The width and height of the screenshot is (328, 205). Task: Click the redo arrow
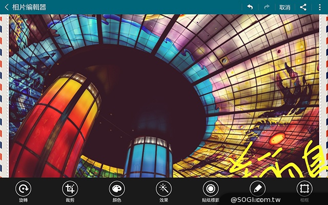(266, 7)
